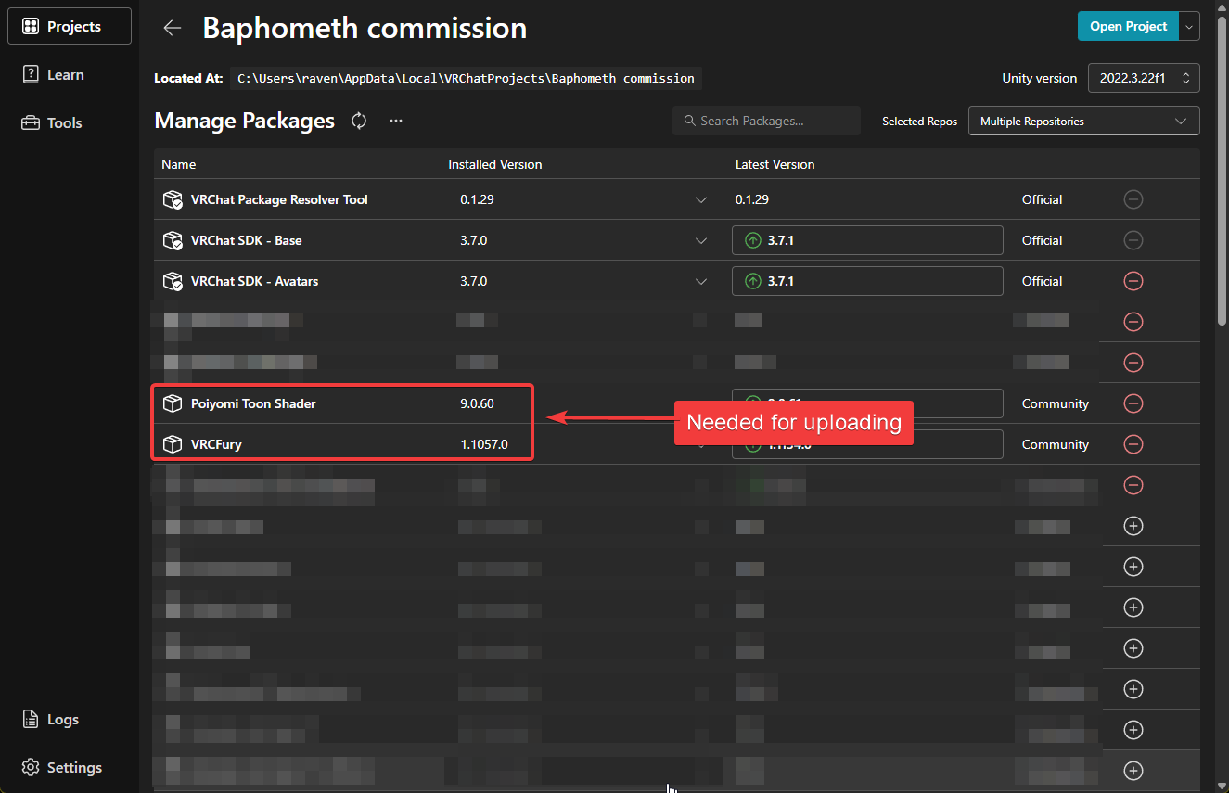Click the VRChat SDK - Base package icon
The image size is (1229, 793).
pyautogui.click(x=173, y=240)
